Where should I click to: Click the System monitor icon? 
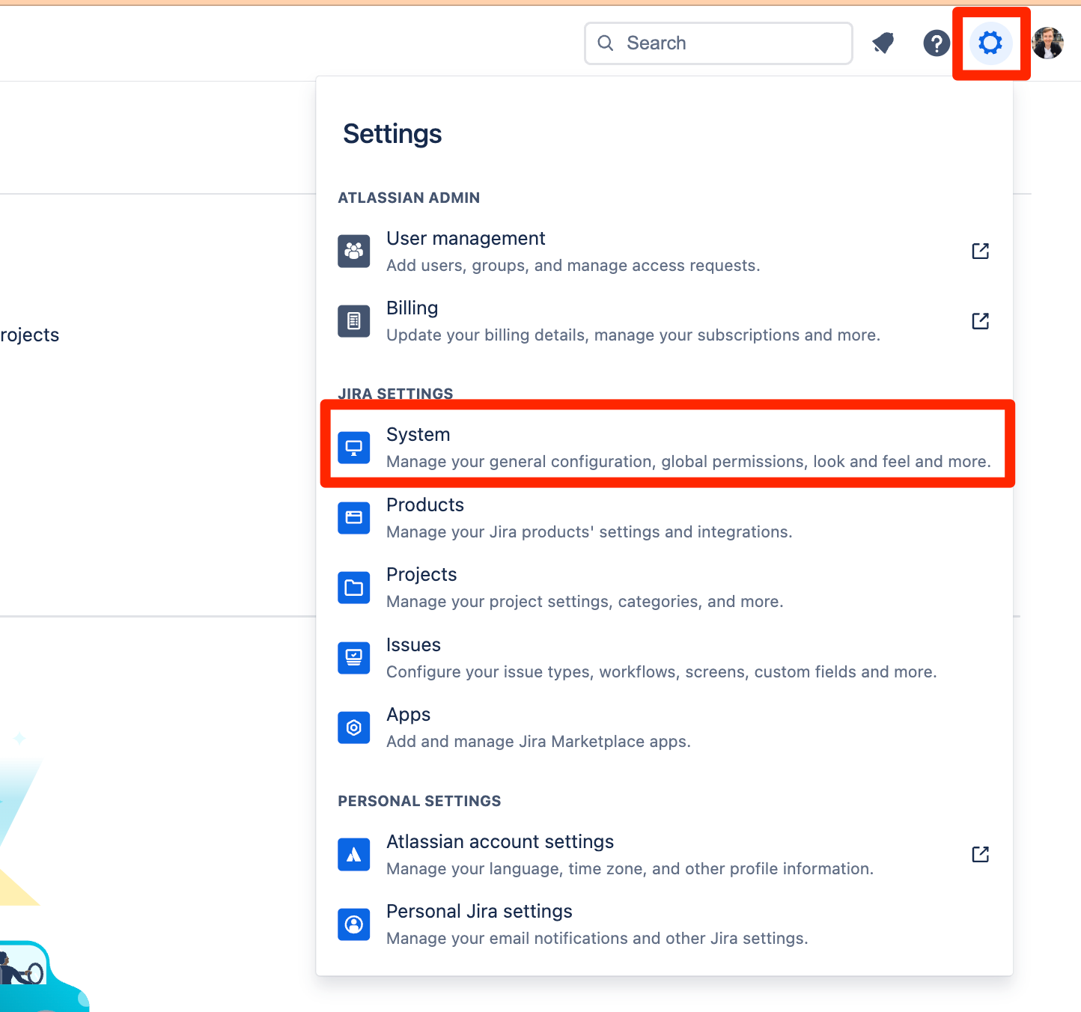353,447
